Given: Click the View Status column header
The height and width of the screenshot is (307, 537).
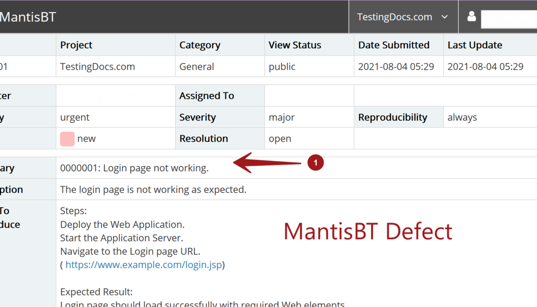Looking at the screenshot, I should 295,45.
